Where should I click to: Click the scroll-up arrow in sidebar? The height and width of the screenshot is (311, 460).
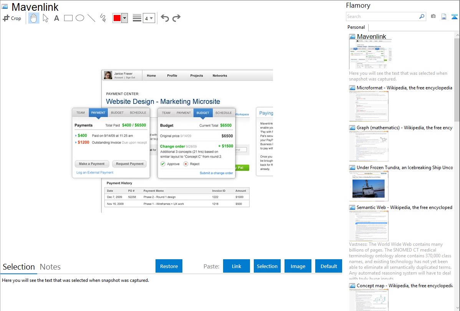tap(457, 35)
